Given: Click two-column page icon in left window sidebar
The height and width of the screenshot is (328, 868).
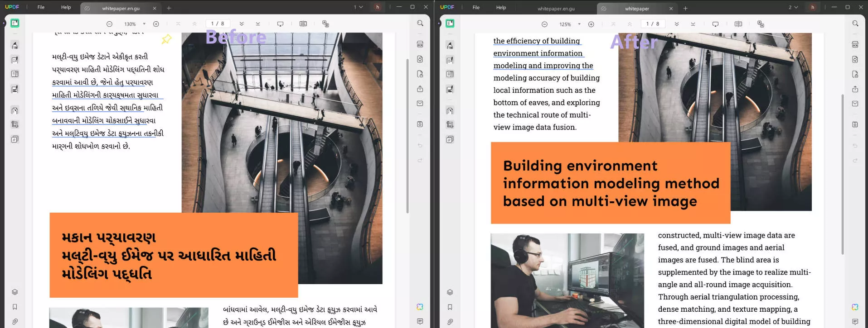Looking at the screenshot, I should [x=15, y=74].
